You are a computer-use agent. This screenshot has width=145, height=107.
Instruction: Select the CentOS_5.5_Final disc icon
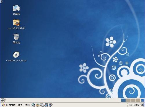(16, 55)
